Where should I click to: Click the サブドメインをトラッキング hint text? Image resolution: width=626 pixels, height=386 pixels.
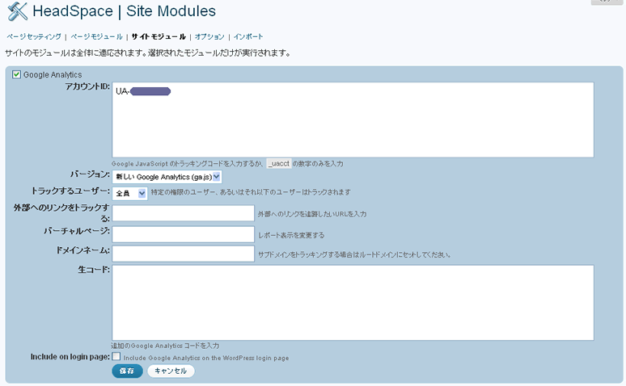click(354, 254)
